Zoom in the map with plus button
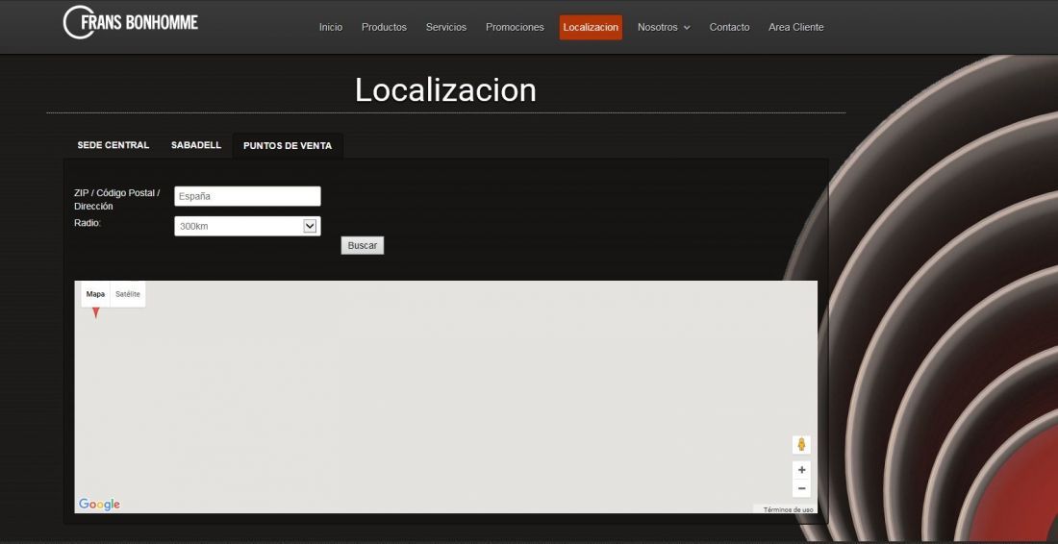Screen dimensions: 1058x544 (x=801, y=470)
